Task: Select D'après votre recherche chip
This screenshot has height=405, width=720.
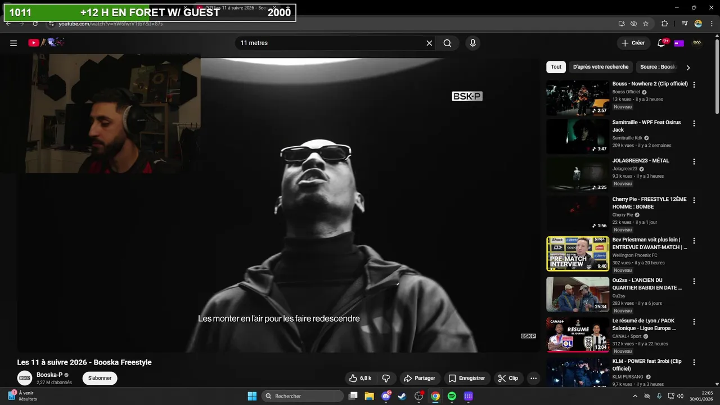Action: coord(601,67)
